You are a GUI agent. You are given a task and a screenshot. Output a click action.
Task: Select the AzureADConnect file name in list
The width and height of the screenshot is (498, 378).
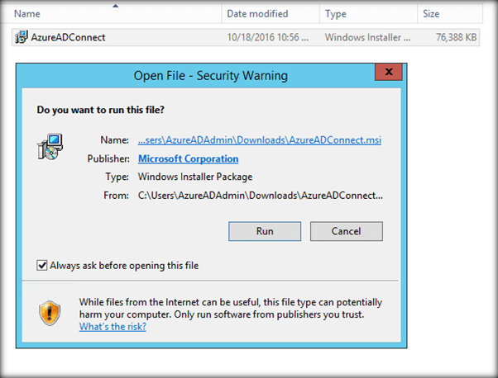pos(68,37)
